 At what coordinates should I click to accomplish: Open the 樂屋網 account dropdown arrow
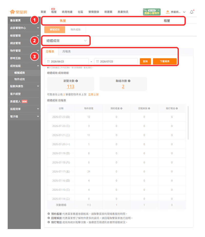(184, 12)
